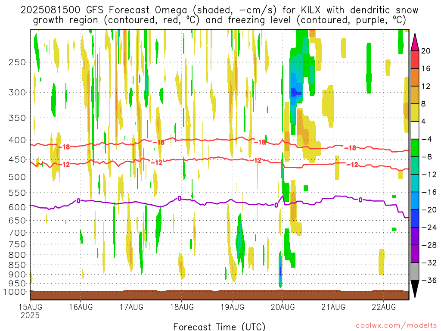Click the 19AUG time axis label

[x=232, y=307]
